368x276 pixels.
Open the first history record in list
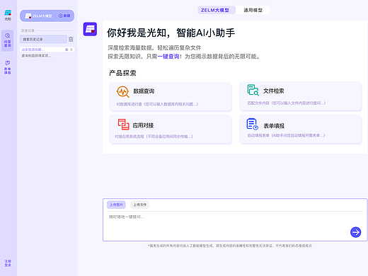point(47,50)
